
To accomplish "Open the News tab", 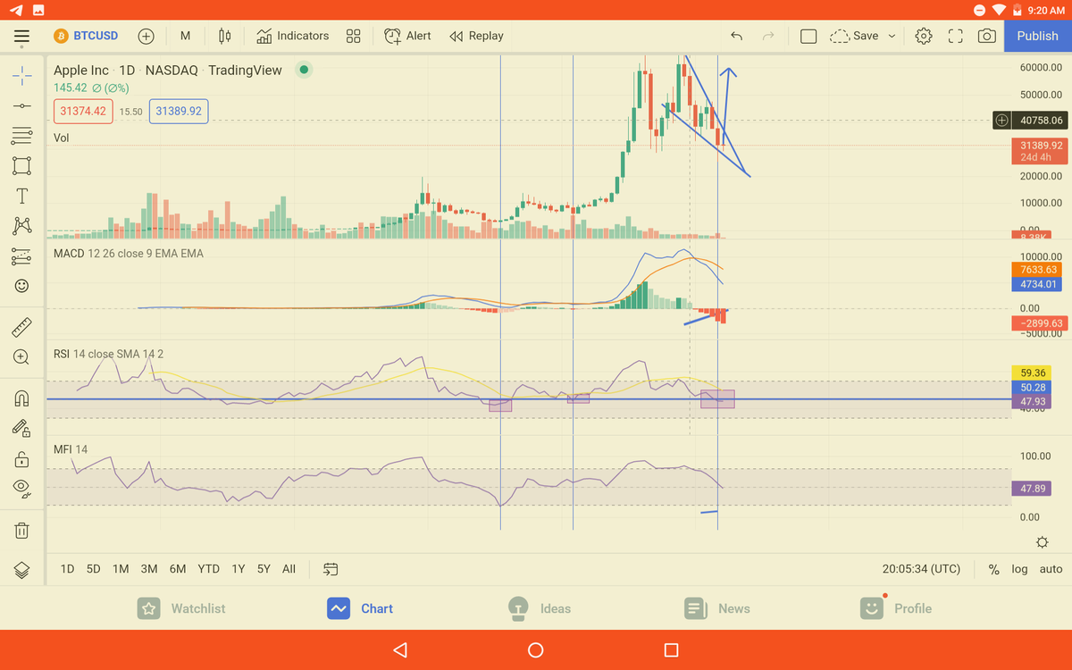I will (x=717, y=608).
